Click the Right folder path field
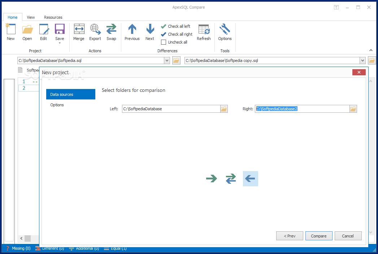Image resolution: width=378 pixels, height=254 pixels. (x=302, y=109)
